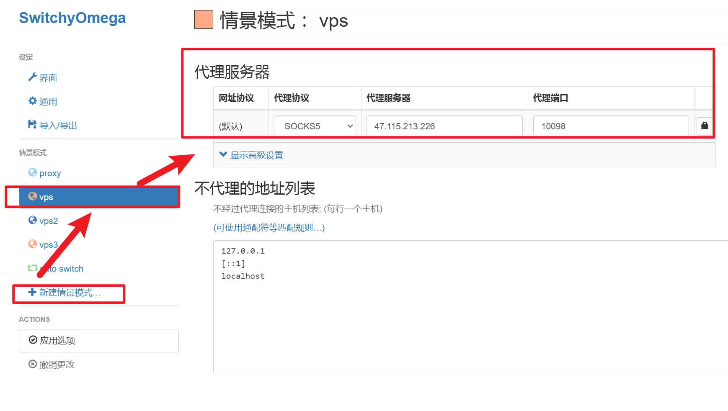Expand 显示高级设置 advanced settings
The image size is (728, 411).
[257, 155]
